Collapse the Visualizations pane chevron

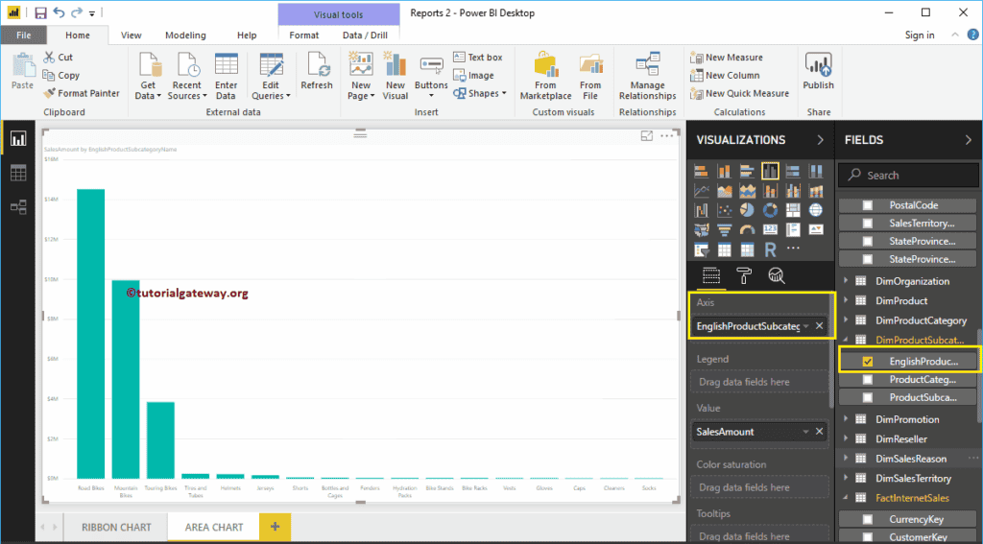[820, 140]
